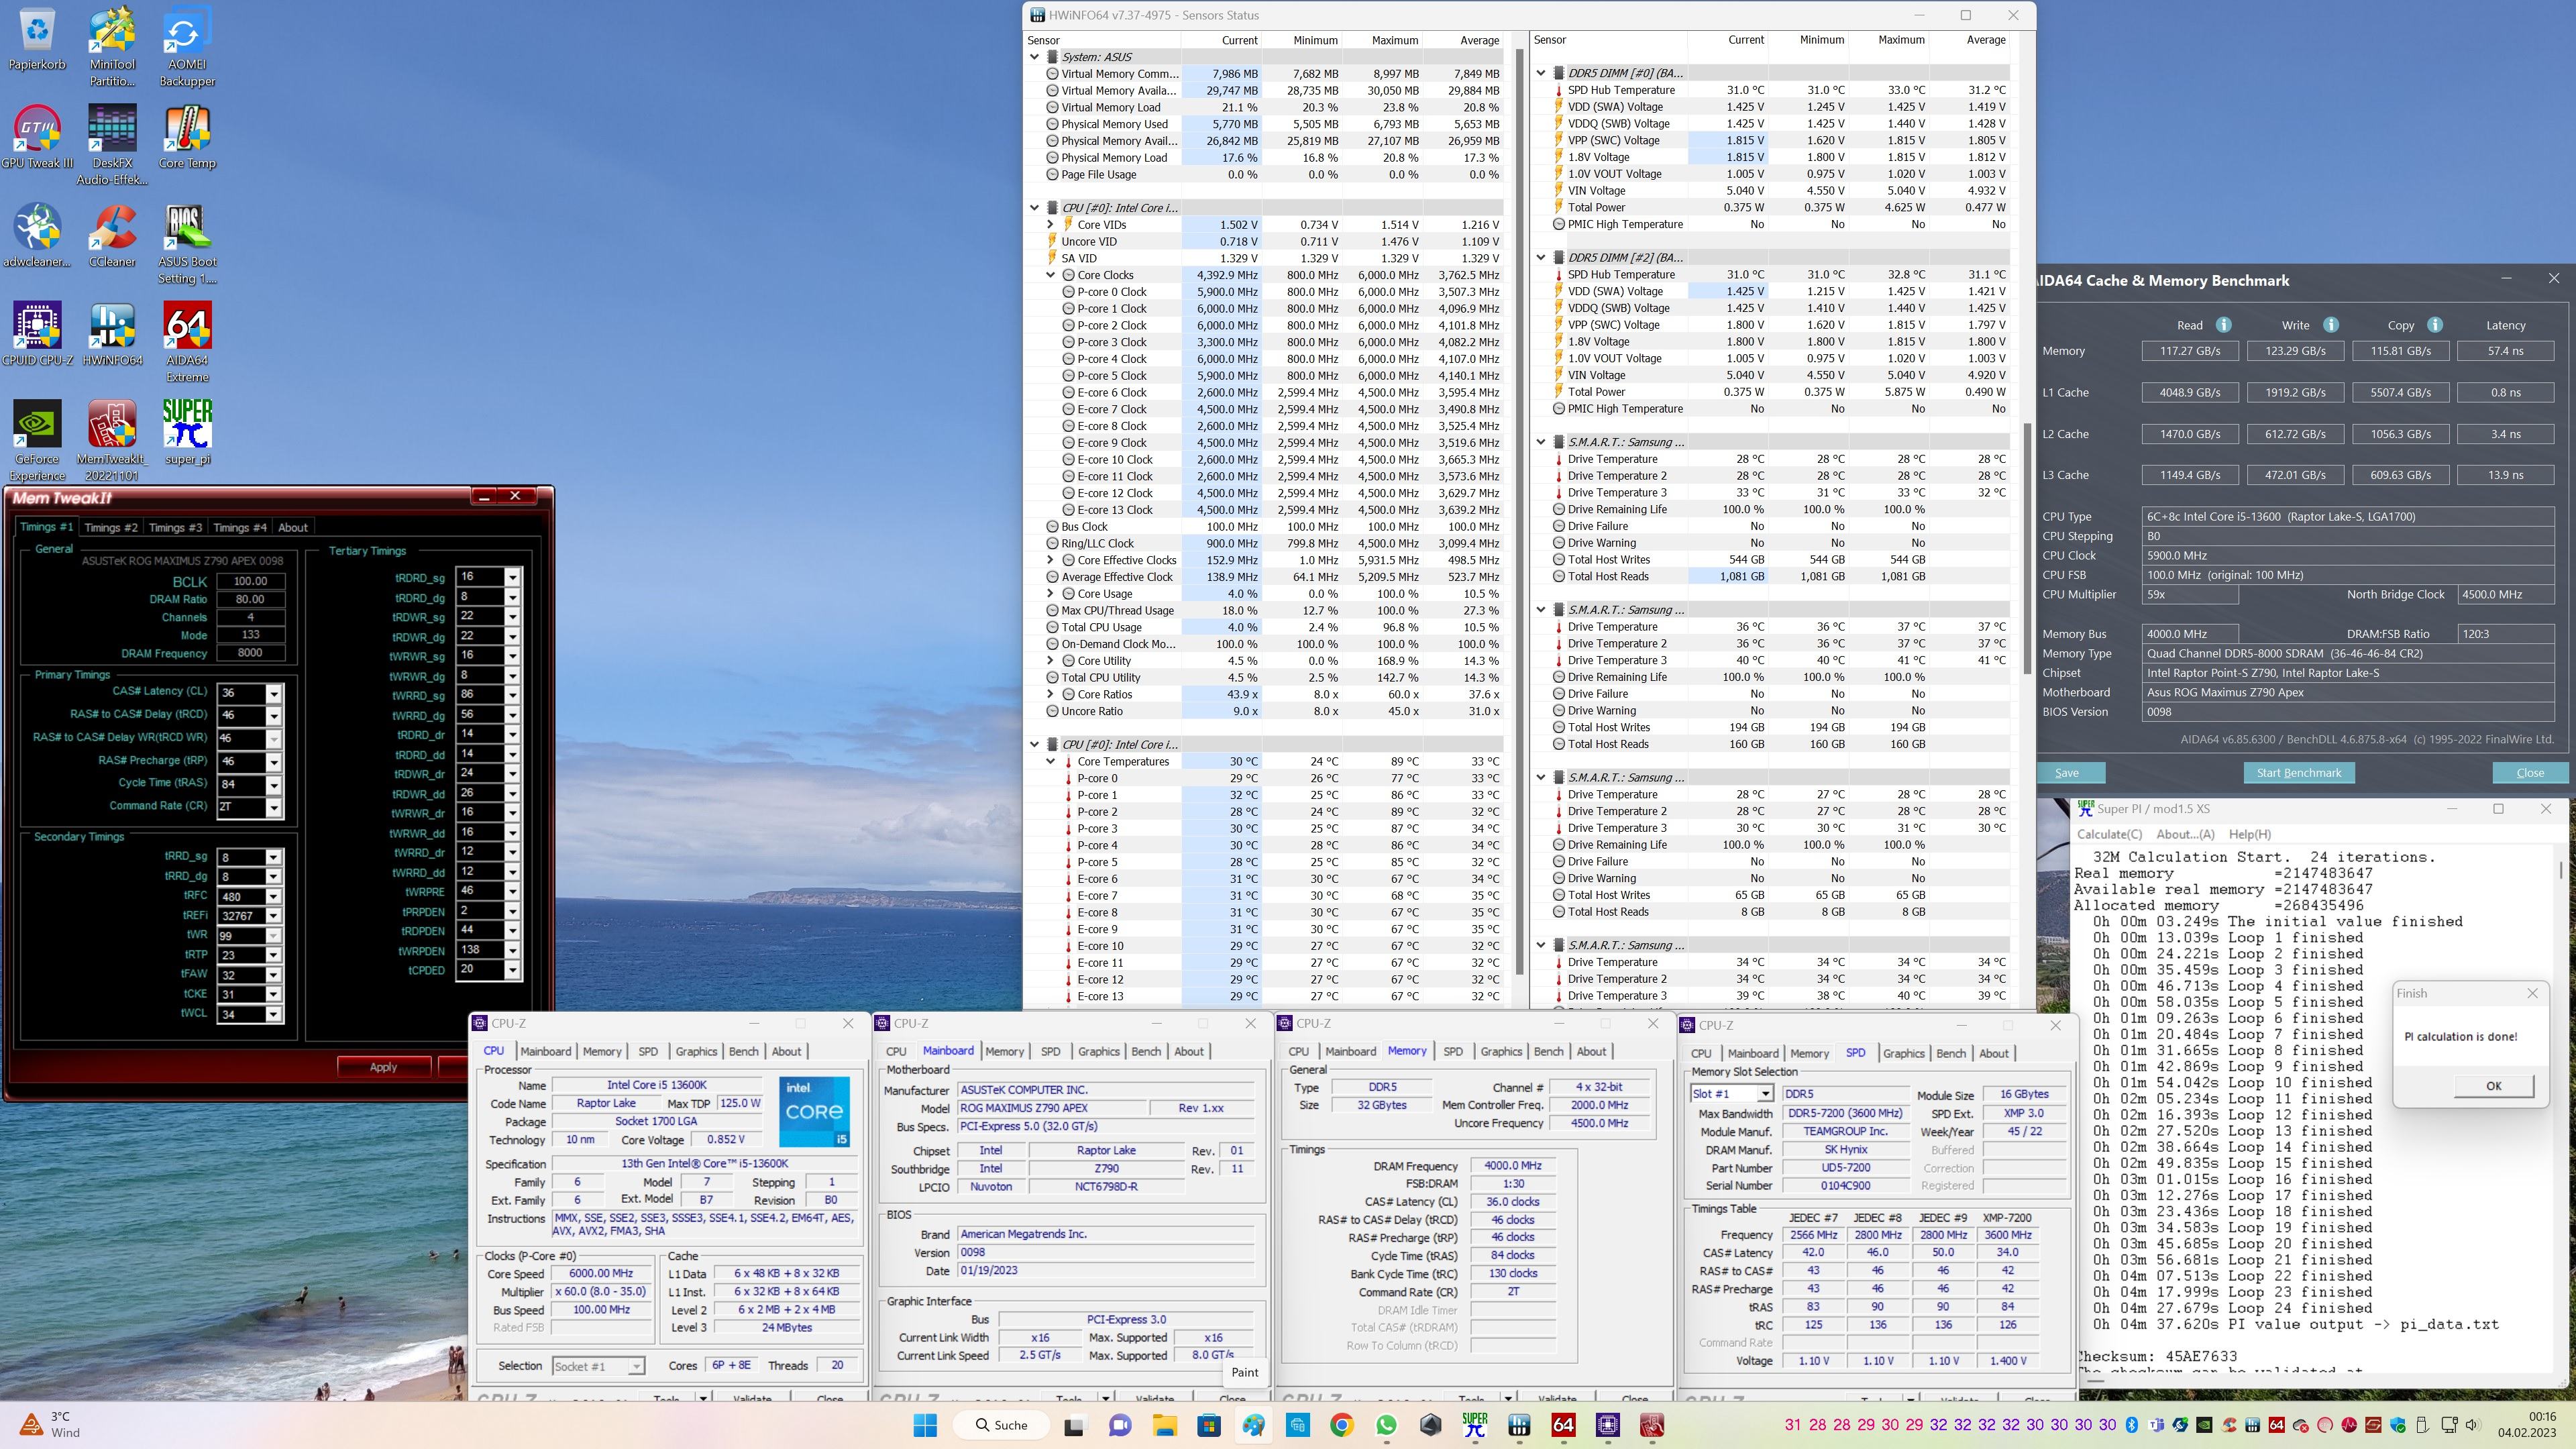Screen dimensions: 2576x1449
Task: Launch super_pi desktop shortcut
Action: click(187, 433)
